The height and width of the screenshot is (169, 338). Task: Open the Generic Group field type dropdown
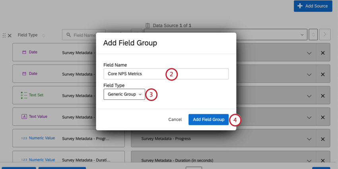(x=125, y=94)
